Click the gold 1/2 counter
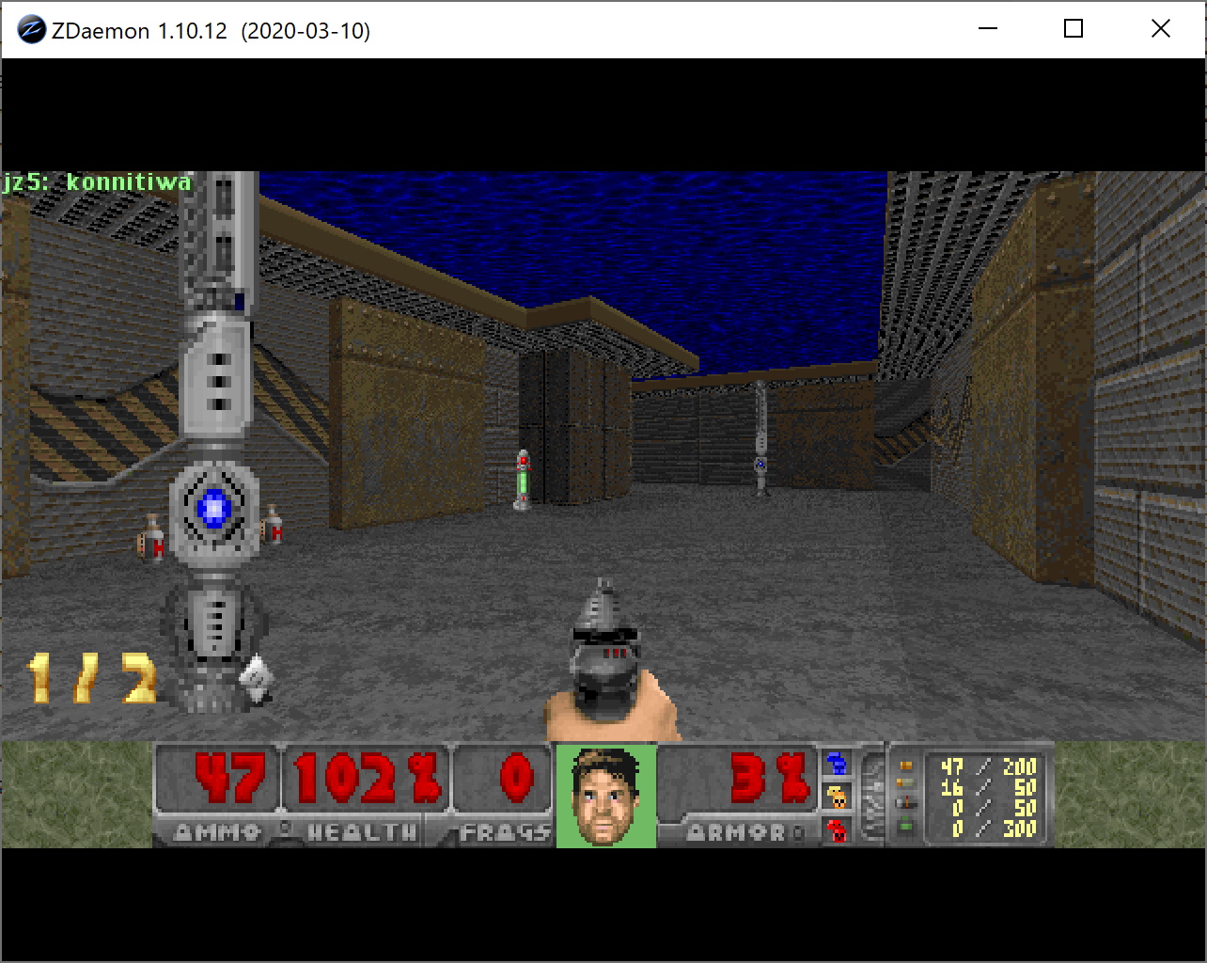1207x963 pixels. tap(91, 678)
